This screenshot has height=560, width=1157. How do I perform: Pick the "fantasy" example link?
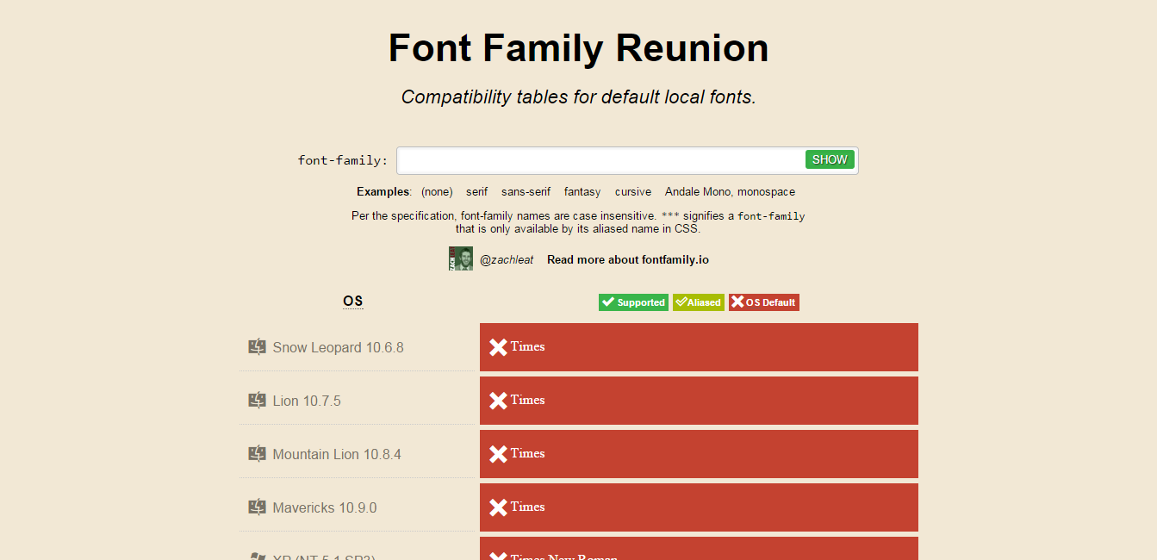(582, 192)
